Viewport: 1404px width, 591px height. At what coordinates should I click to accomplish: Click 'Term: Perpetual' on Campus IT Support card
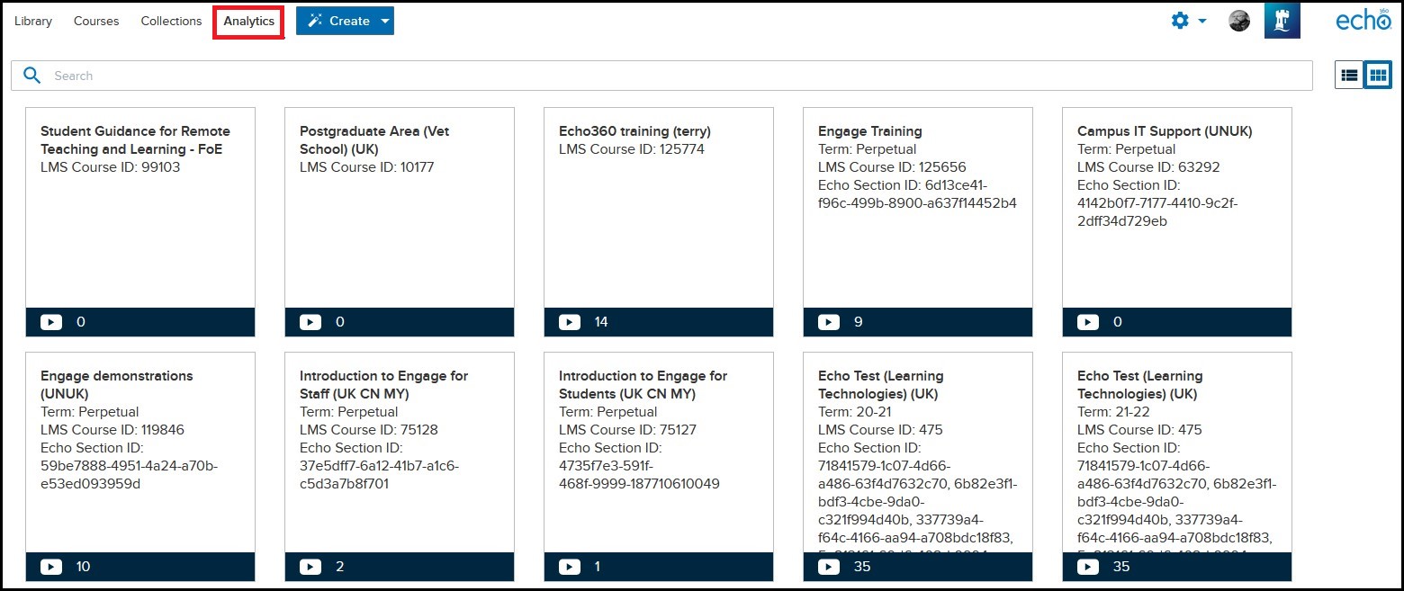(x=1127, y=149)
